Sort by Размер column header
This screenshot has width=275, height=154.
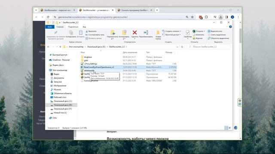[169, 52]
